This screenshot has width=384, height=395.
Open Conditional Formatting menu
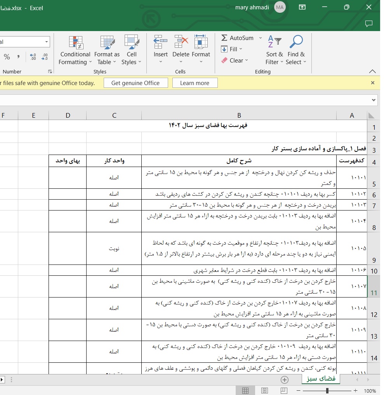click(x=75, y=50)
